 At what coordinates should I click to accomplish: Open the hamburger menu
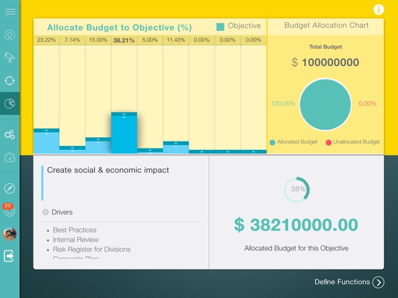coord(10,11)
